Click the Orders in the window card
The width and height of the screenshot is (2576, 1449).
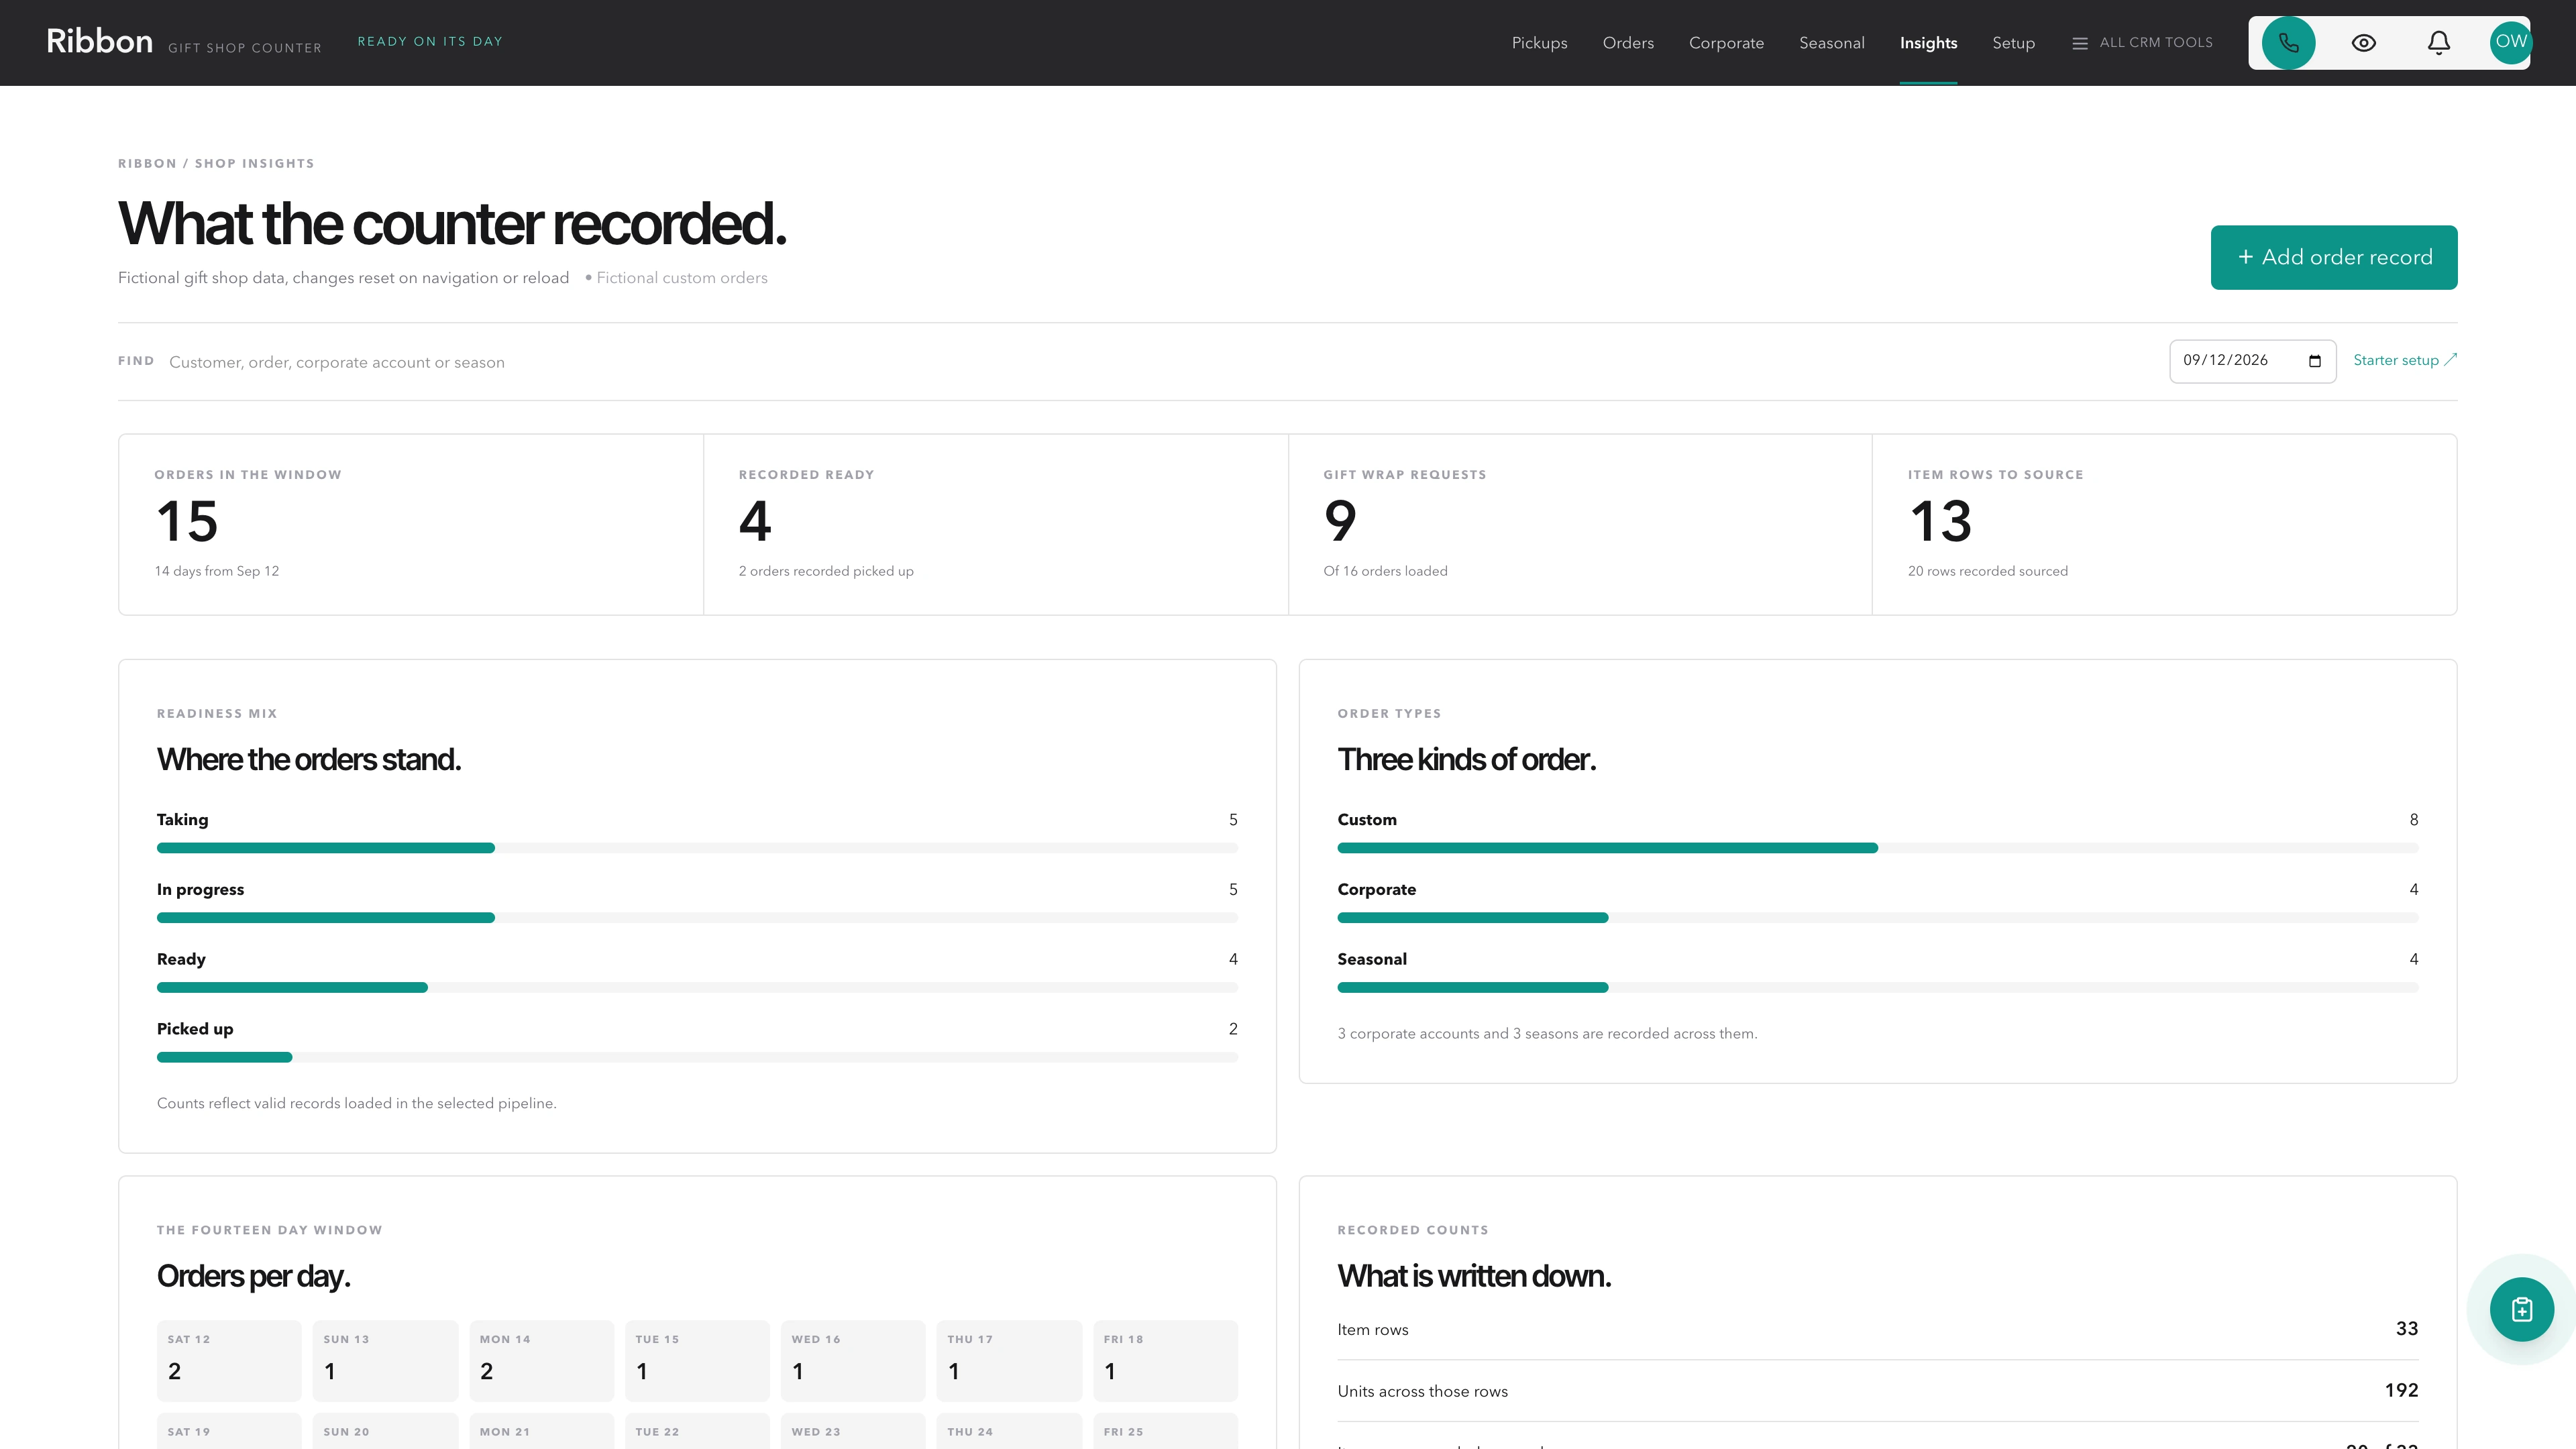pos(411,524)
